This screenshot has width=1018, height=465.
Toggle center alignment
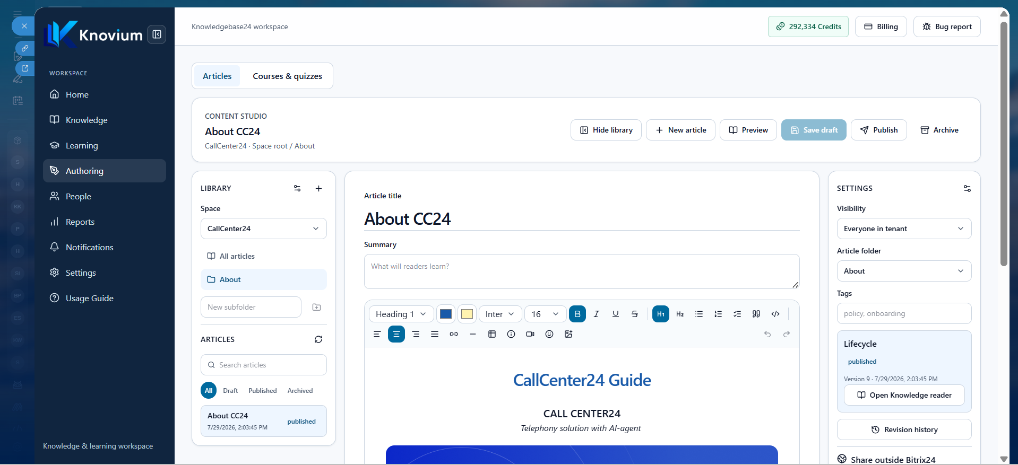396,334
